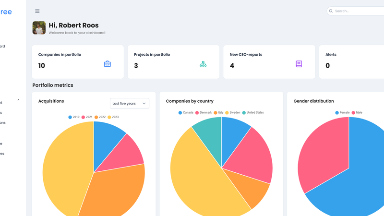The image size is (384, 216).
Task: Click the search magnifier icon
Action: click(x=331, y=11)
